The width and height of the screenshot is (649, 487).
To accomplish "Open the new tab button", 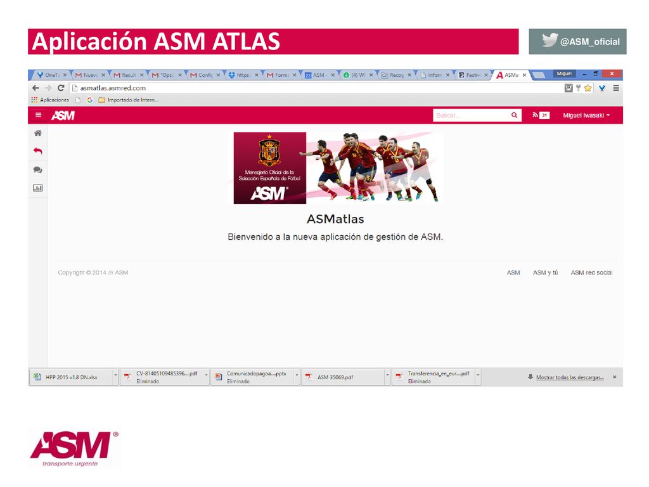I will (538, 75).
